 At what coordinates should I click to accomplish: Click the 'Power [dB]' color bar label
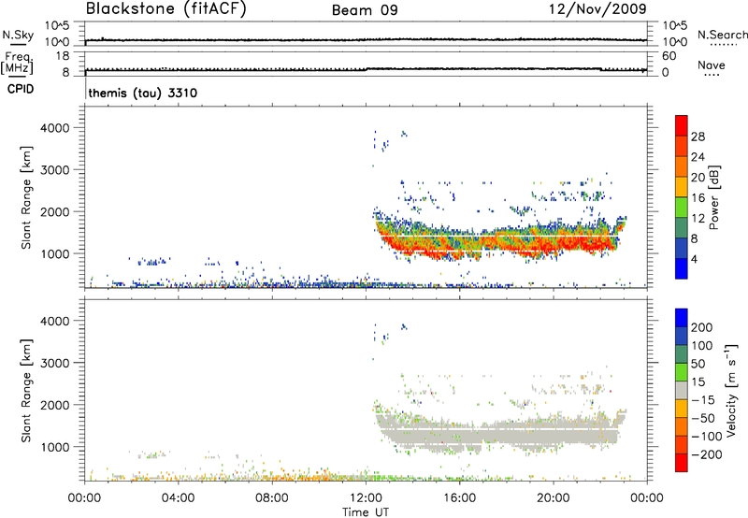714,197
